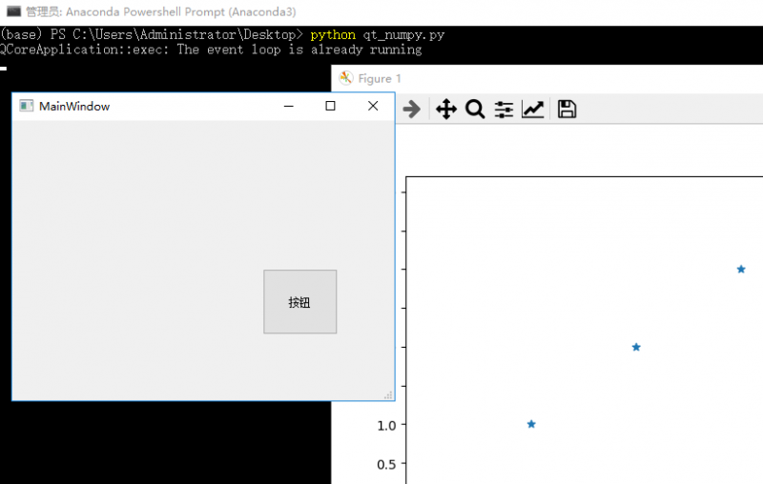Click the Figure 1 title text
Screen dimensions: 763x484
pyautogui.click(x=380, y=78)
